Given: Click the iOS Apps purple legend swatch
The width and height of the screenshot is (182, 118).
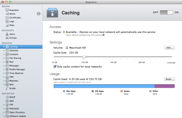Looking at the screenshot, I should point(93,91).
